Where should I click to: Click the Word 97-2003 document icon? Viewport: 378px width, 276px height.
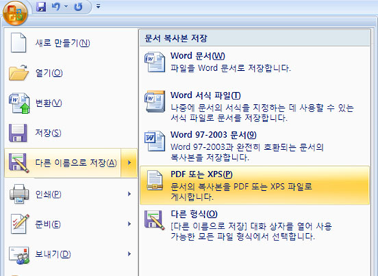coord(155,141)
